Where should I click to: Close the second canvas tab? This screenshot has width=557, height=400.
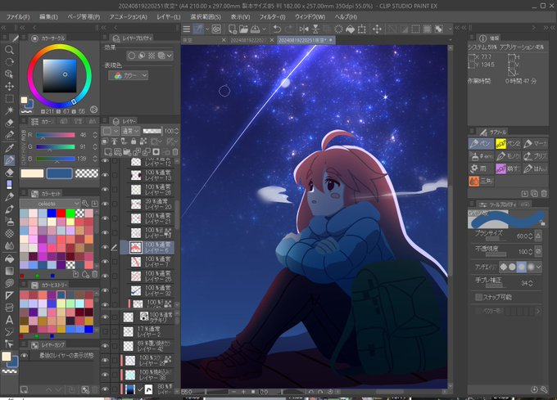click(272, 40)
